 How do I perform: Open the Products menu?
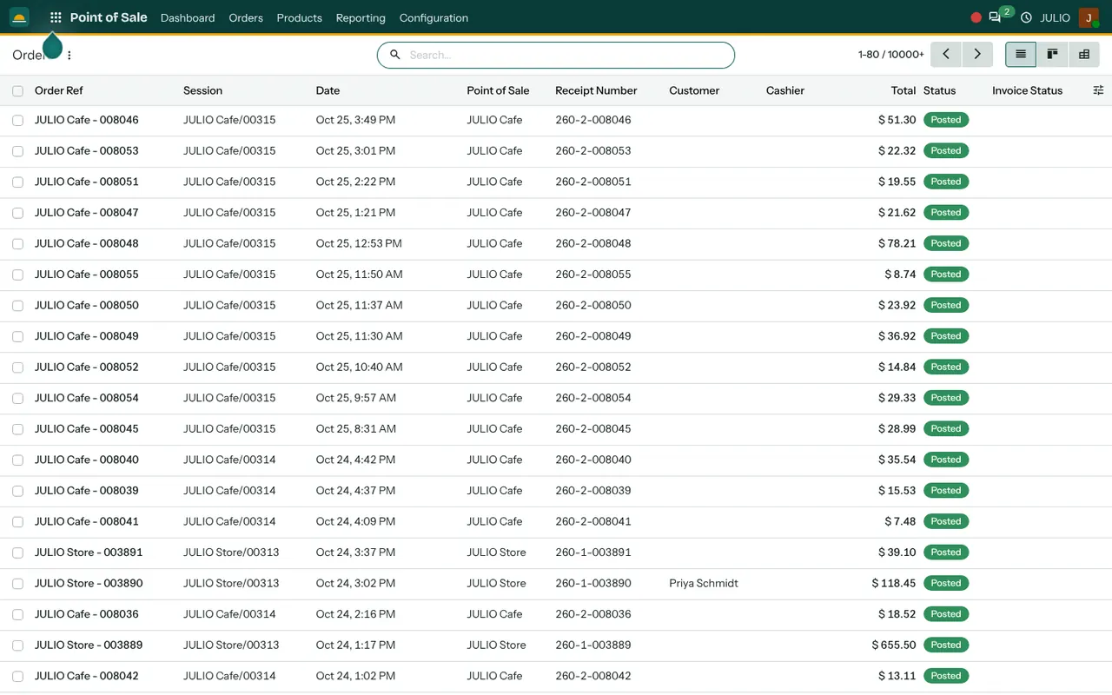(299, 17)
